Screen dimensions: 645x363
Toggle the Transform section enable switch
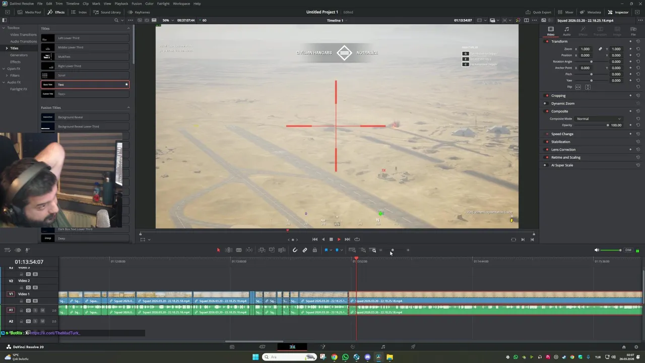pos(547,41)
